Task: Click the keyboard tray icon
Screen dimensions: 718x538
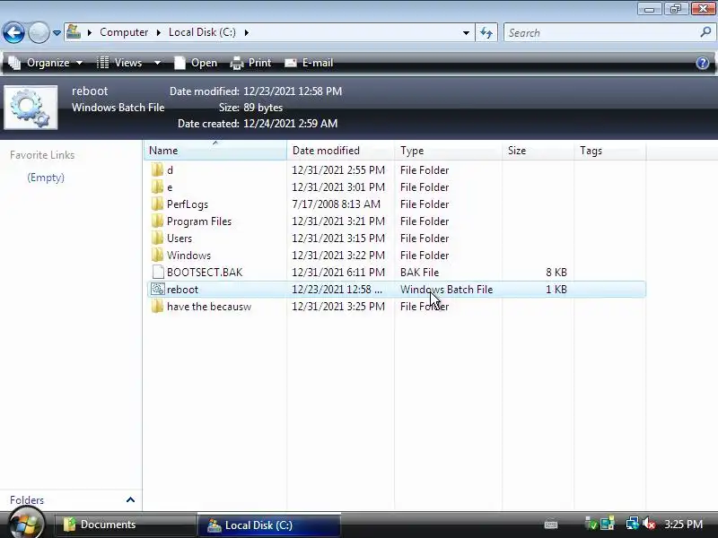Action: pyautogui.click(x=551, y=525)
